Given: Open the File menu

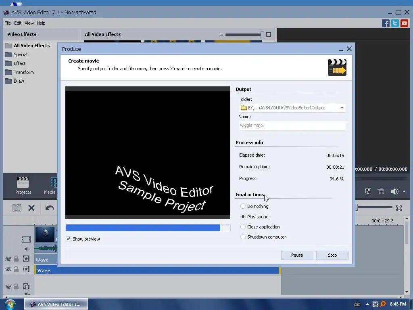Looking at the screenshot, I should pyautogui.click(x=8, y=23).
